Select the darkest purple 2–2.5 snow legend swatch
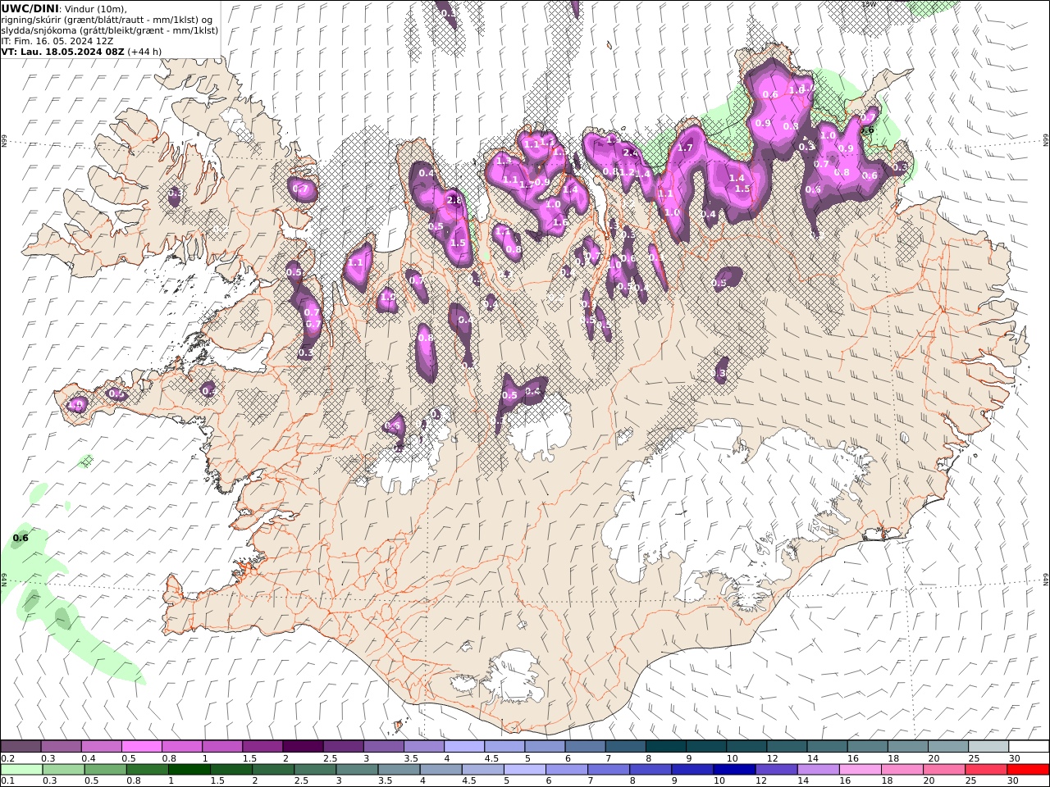 (302, 746)
